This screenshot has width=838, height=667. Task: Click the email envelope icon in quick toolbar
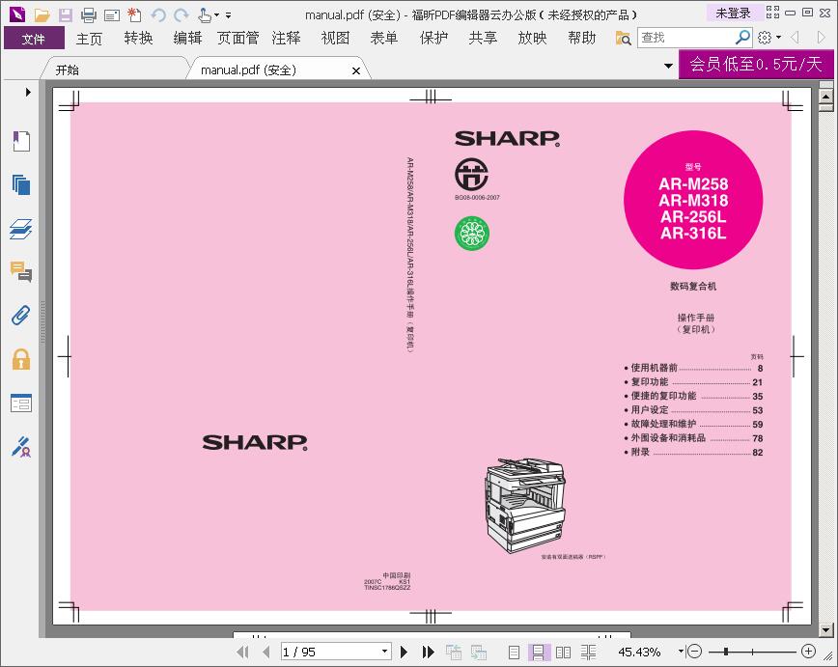[x=112, y=15]
